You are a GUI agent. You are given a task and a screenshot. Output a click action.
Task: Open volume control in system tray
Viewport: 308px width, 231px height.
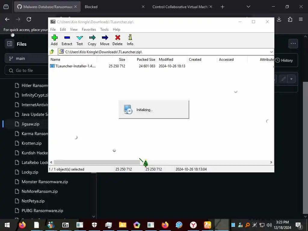[269, 225]
